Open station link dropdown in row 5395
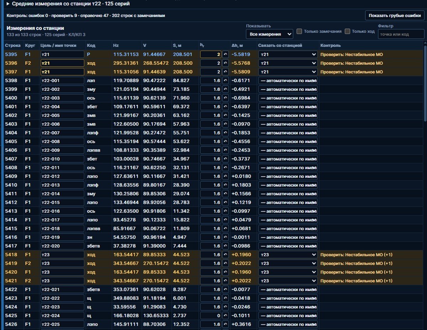This screenshot has width=427, height=330. point(288,54)
